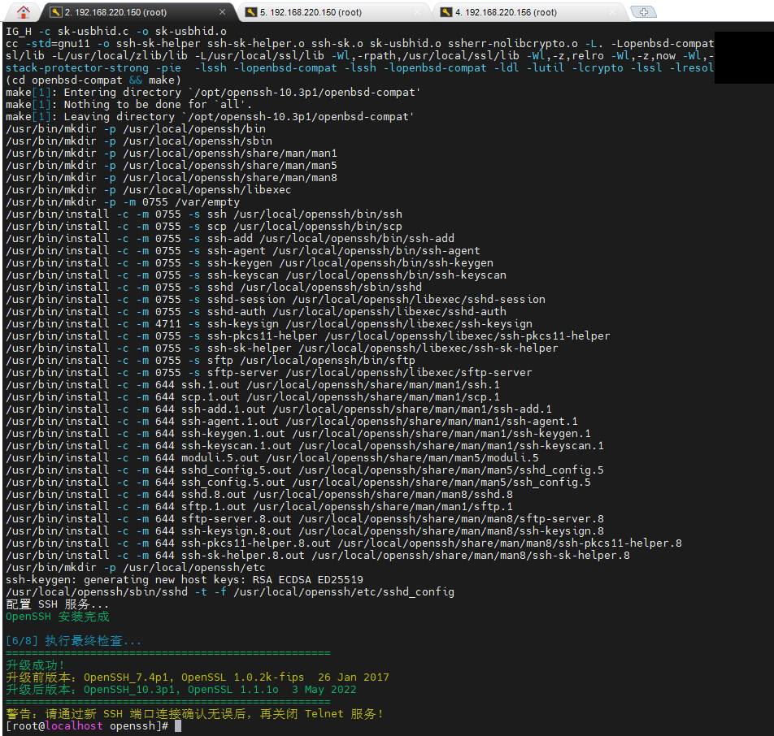Click the install line for man5/moduli.5

click(272, 458)
